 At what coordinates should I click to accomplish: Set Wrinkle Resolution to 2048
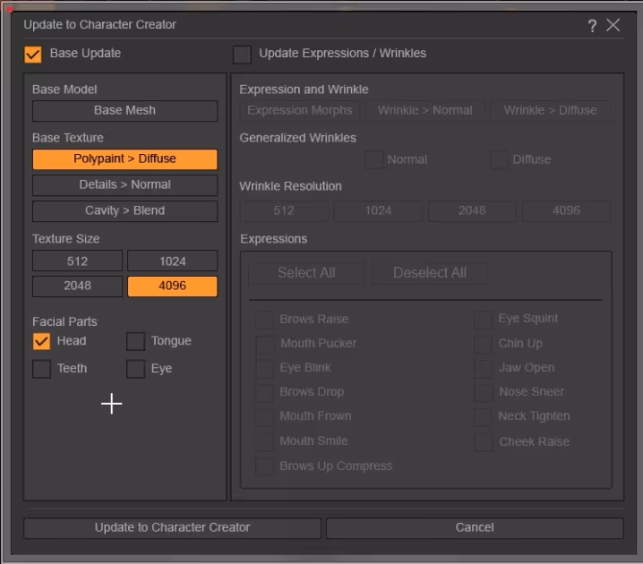coord(472,210)
